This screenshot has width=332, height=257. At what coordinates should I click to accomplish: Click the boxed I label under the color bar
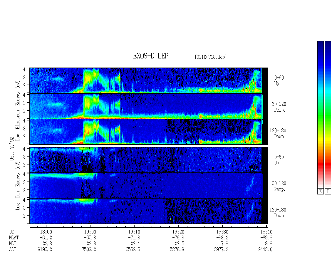coord(328,192)
